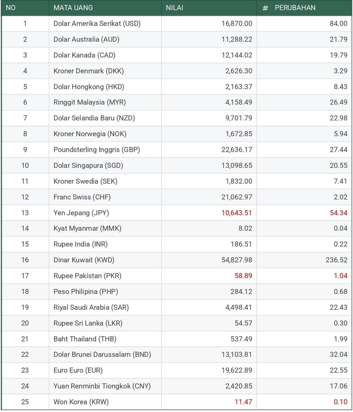Select Dolar Australia (AUD) currency name
The height and width of the screenshot is (412, 353).
[x=86, y=39]
